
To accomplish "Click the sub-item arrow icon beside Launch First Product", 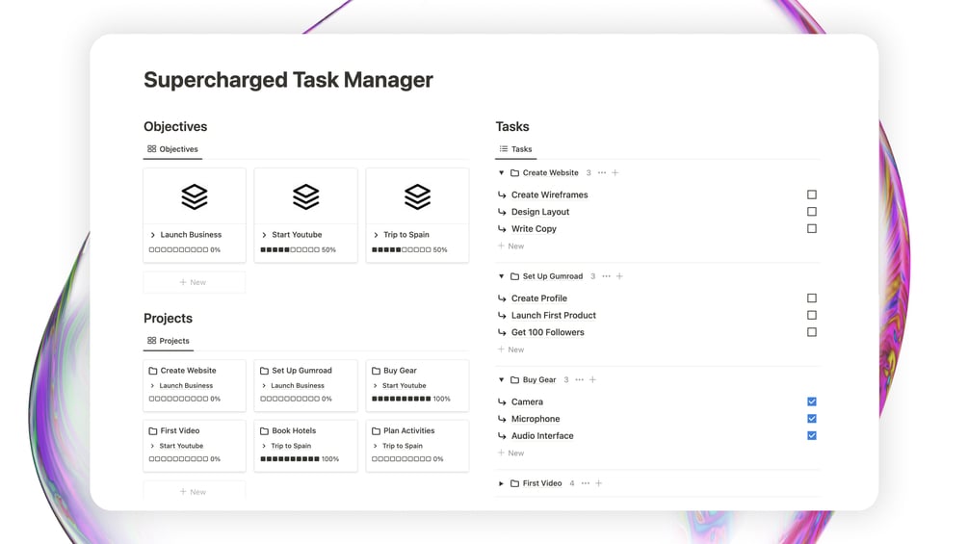I will (x=502, y=315).
